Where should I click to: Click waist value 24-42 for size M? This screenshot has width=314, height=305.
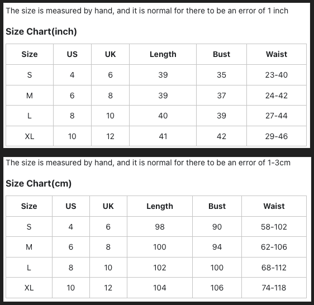[x=277, y=96]
